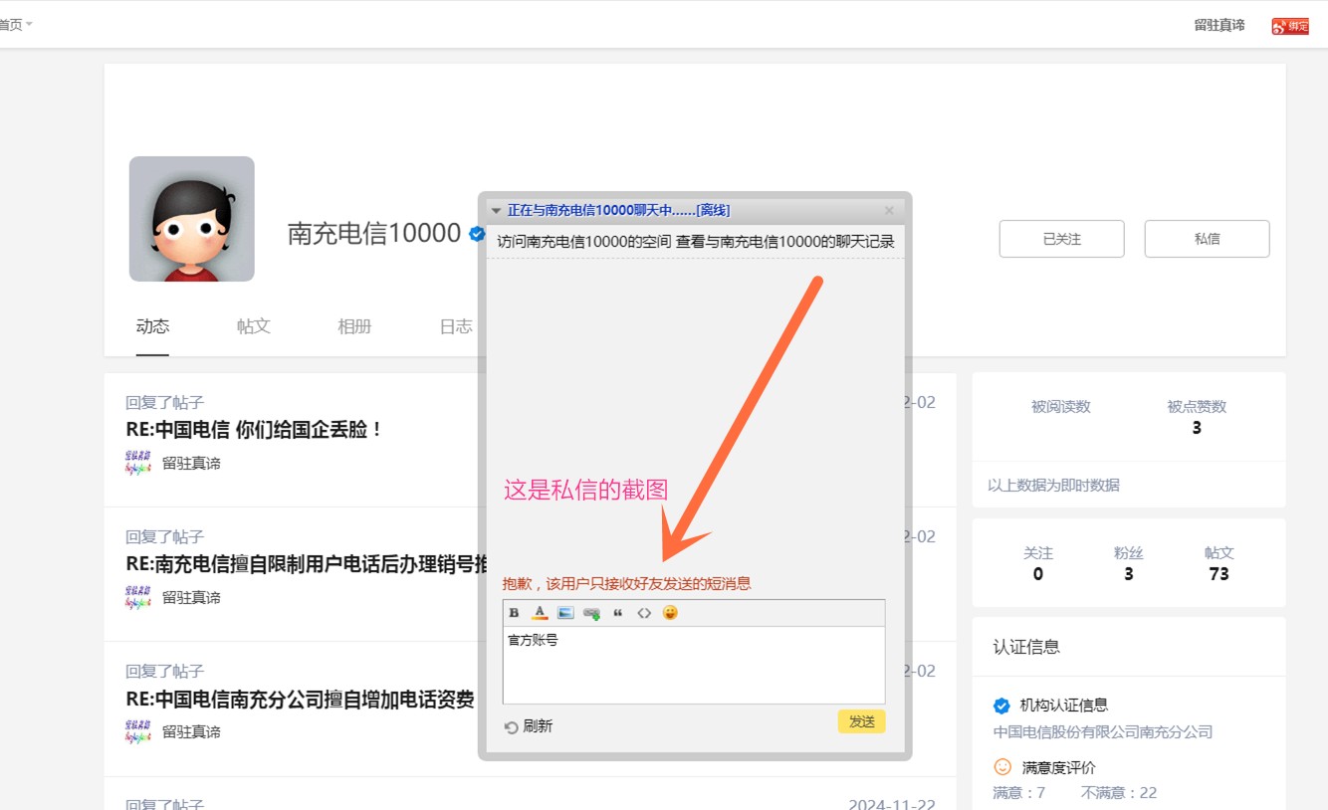This screenshot has width=1328, height=810.
Task: Open post RE:中国电信 你们给国企丢脸！
Action: 254,430
